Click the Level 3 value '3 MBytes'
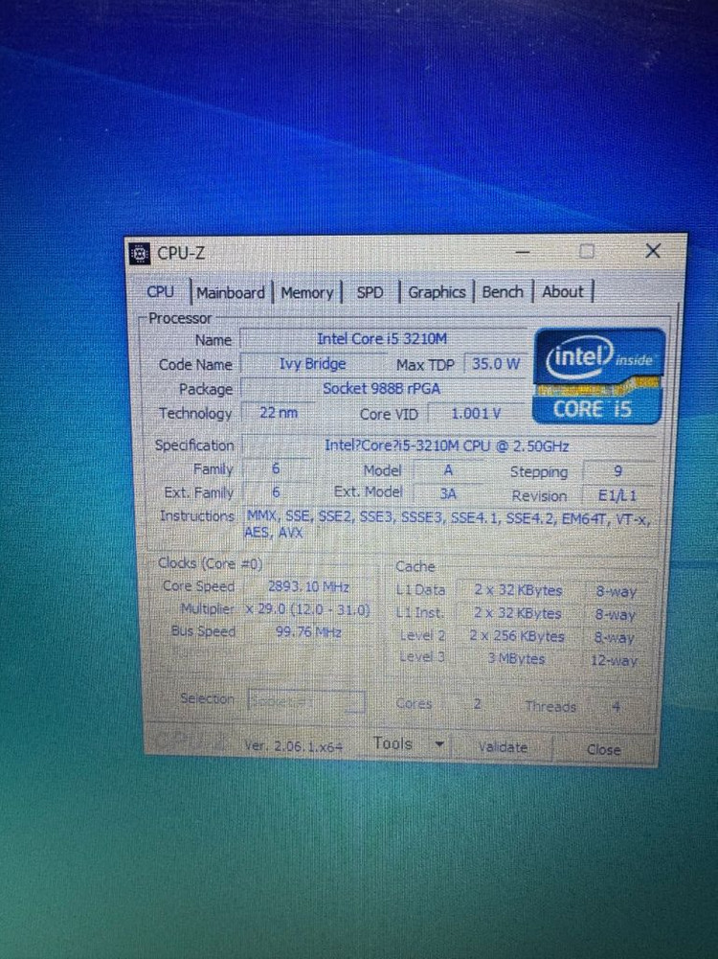This screenshot has height=959, width=718. [516, 659]
